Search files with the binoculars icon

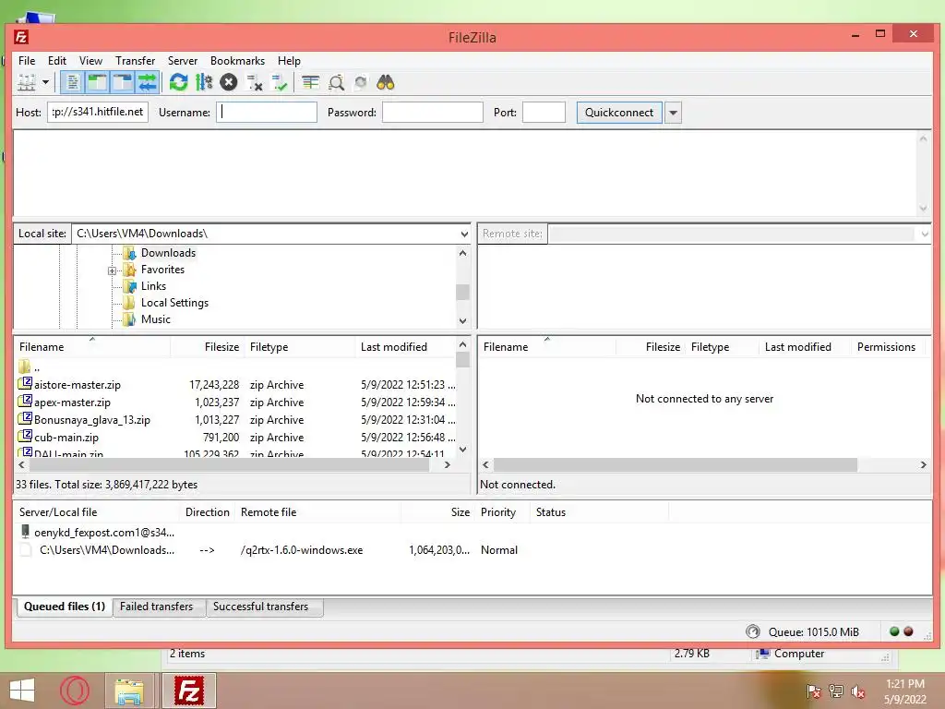pos(386,82)
